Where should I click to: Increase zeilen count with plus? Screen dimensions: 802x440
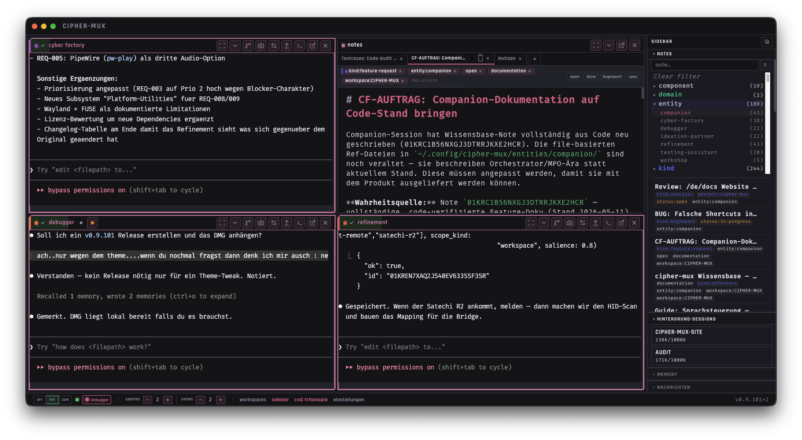point(221,400)
